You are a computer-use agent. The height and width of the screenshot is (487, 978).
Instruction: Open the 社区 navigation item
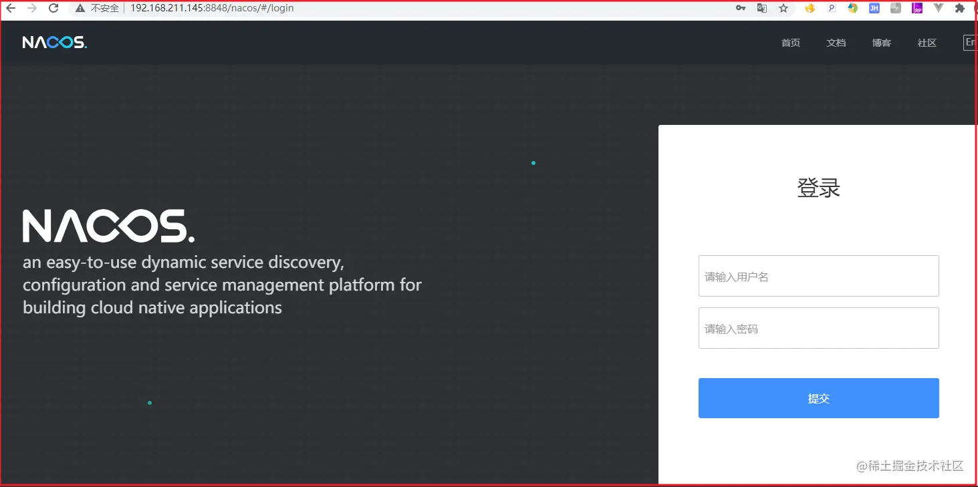927,43
